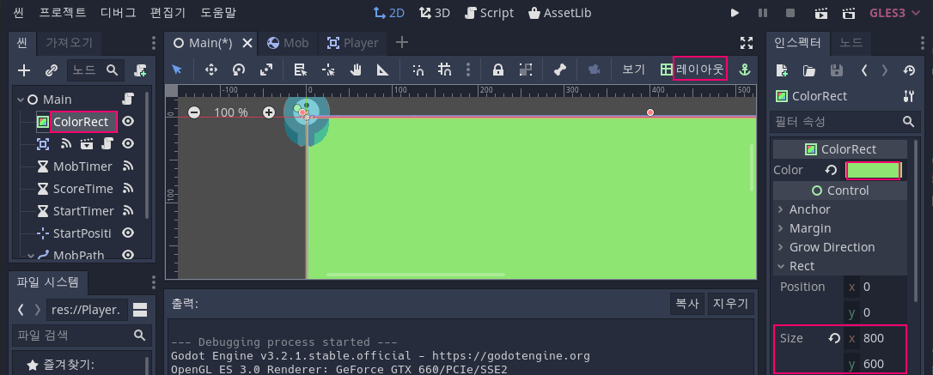Add a new node with plus icon
The image size is (933, 375).
24,70
